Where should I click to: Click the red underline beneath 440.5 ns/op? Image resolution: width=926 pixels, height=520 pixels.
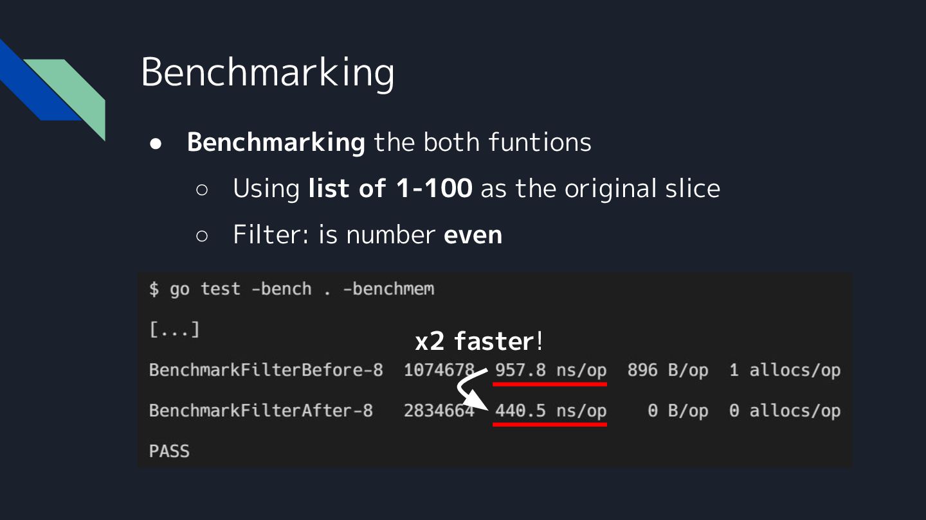550,424
